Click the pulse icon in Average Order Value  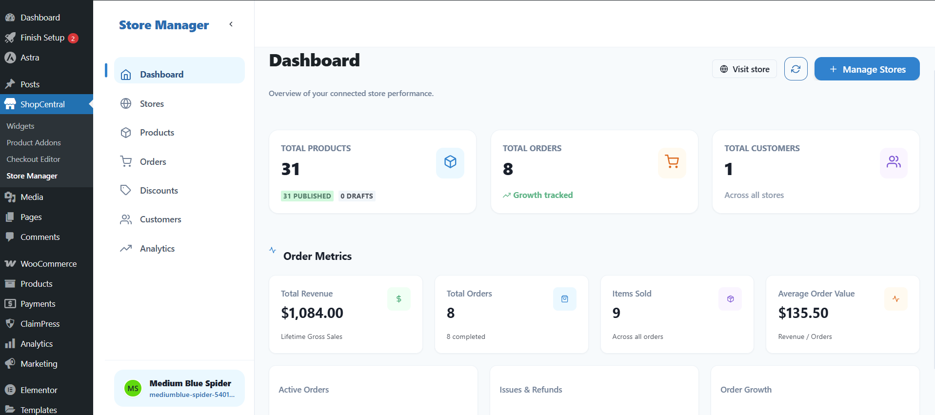click(x=896, y=299)
